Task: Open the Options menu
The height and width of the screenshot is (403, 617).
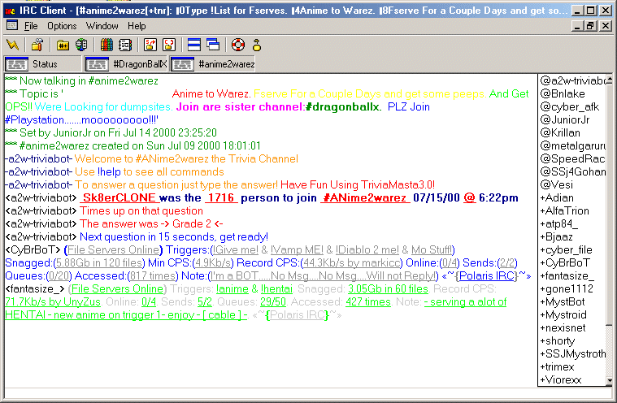Action: click(62, 26)
